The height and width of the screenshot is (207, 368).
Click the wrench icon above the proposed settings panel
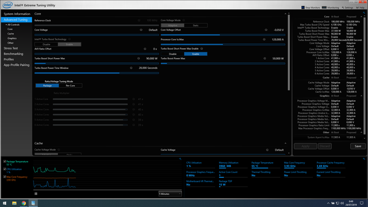pos(364,13)
